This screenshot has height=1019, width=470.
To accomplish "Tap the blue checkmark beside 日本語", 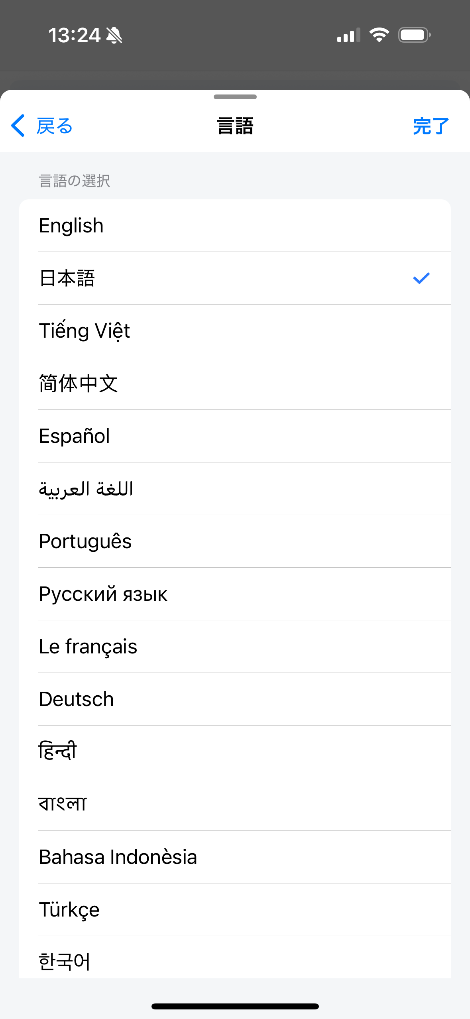I will click(421, 278).
